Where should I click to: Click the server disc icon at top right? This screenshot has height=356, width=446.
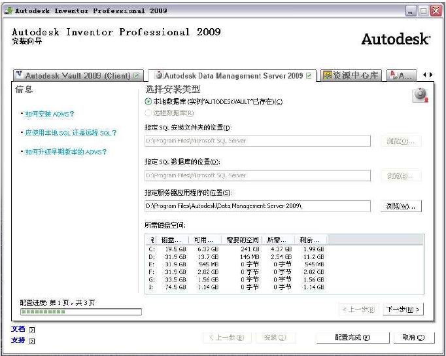tap(420, 95)
